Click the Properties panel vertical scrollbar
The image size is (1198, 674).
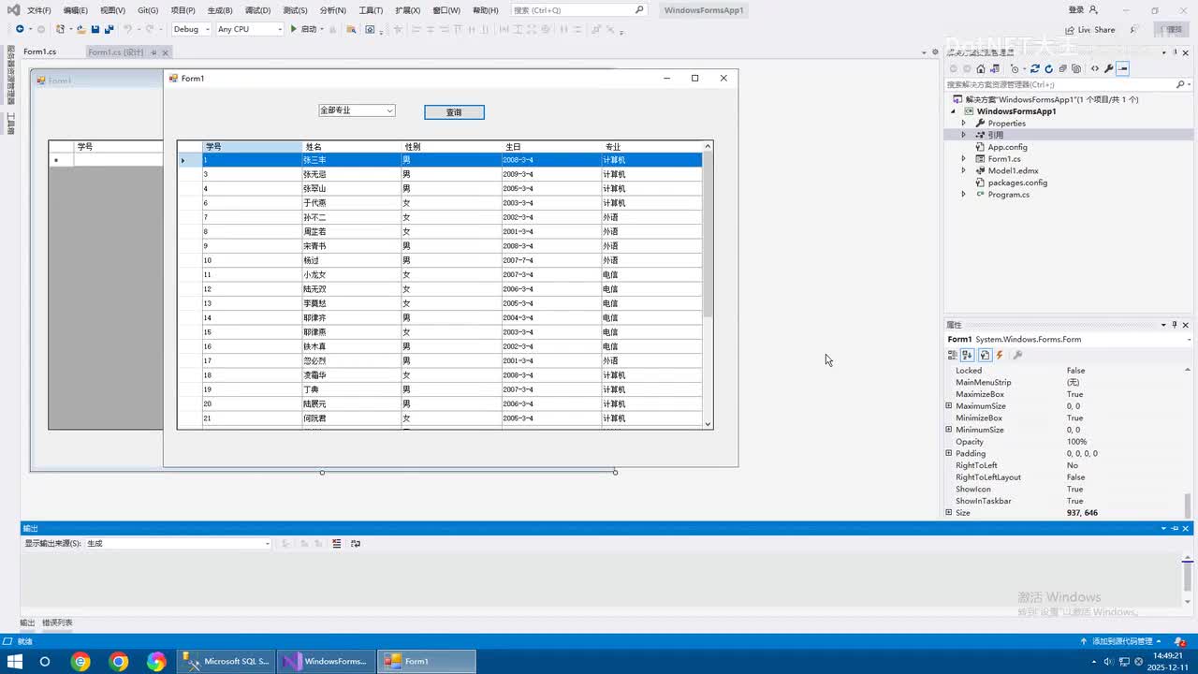(1189, 505)
